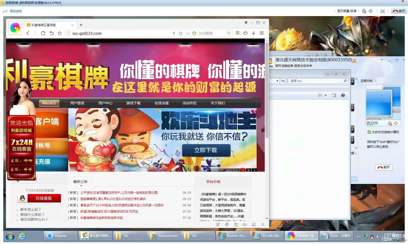Toggle speaker icon in remote assistance top bar
This screenshot has width=408, height=244.
tap(371, 11)
